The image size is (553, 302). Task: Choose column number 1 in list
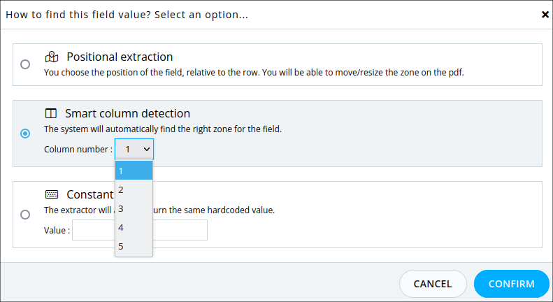pyautogui.click(x=134, y=171)
